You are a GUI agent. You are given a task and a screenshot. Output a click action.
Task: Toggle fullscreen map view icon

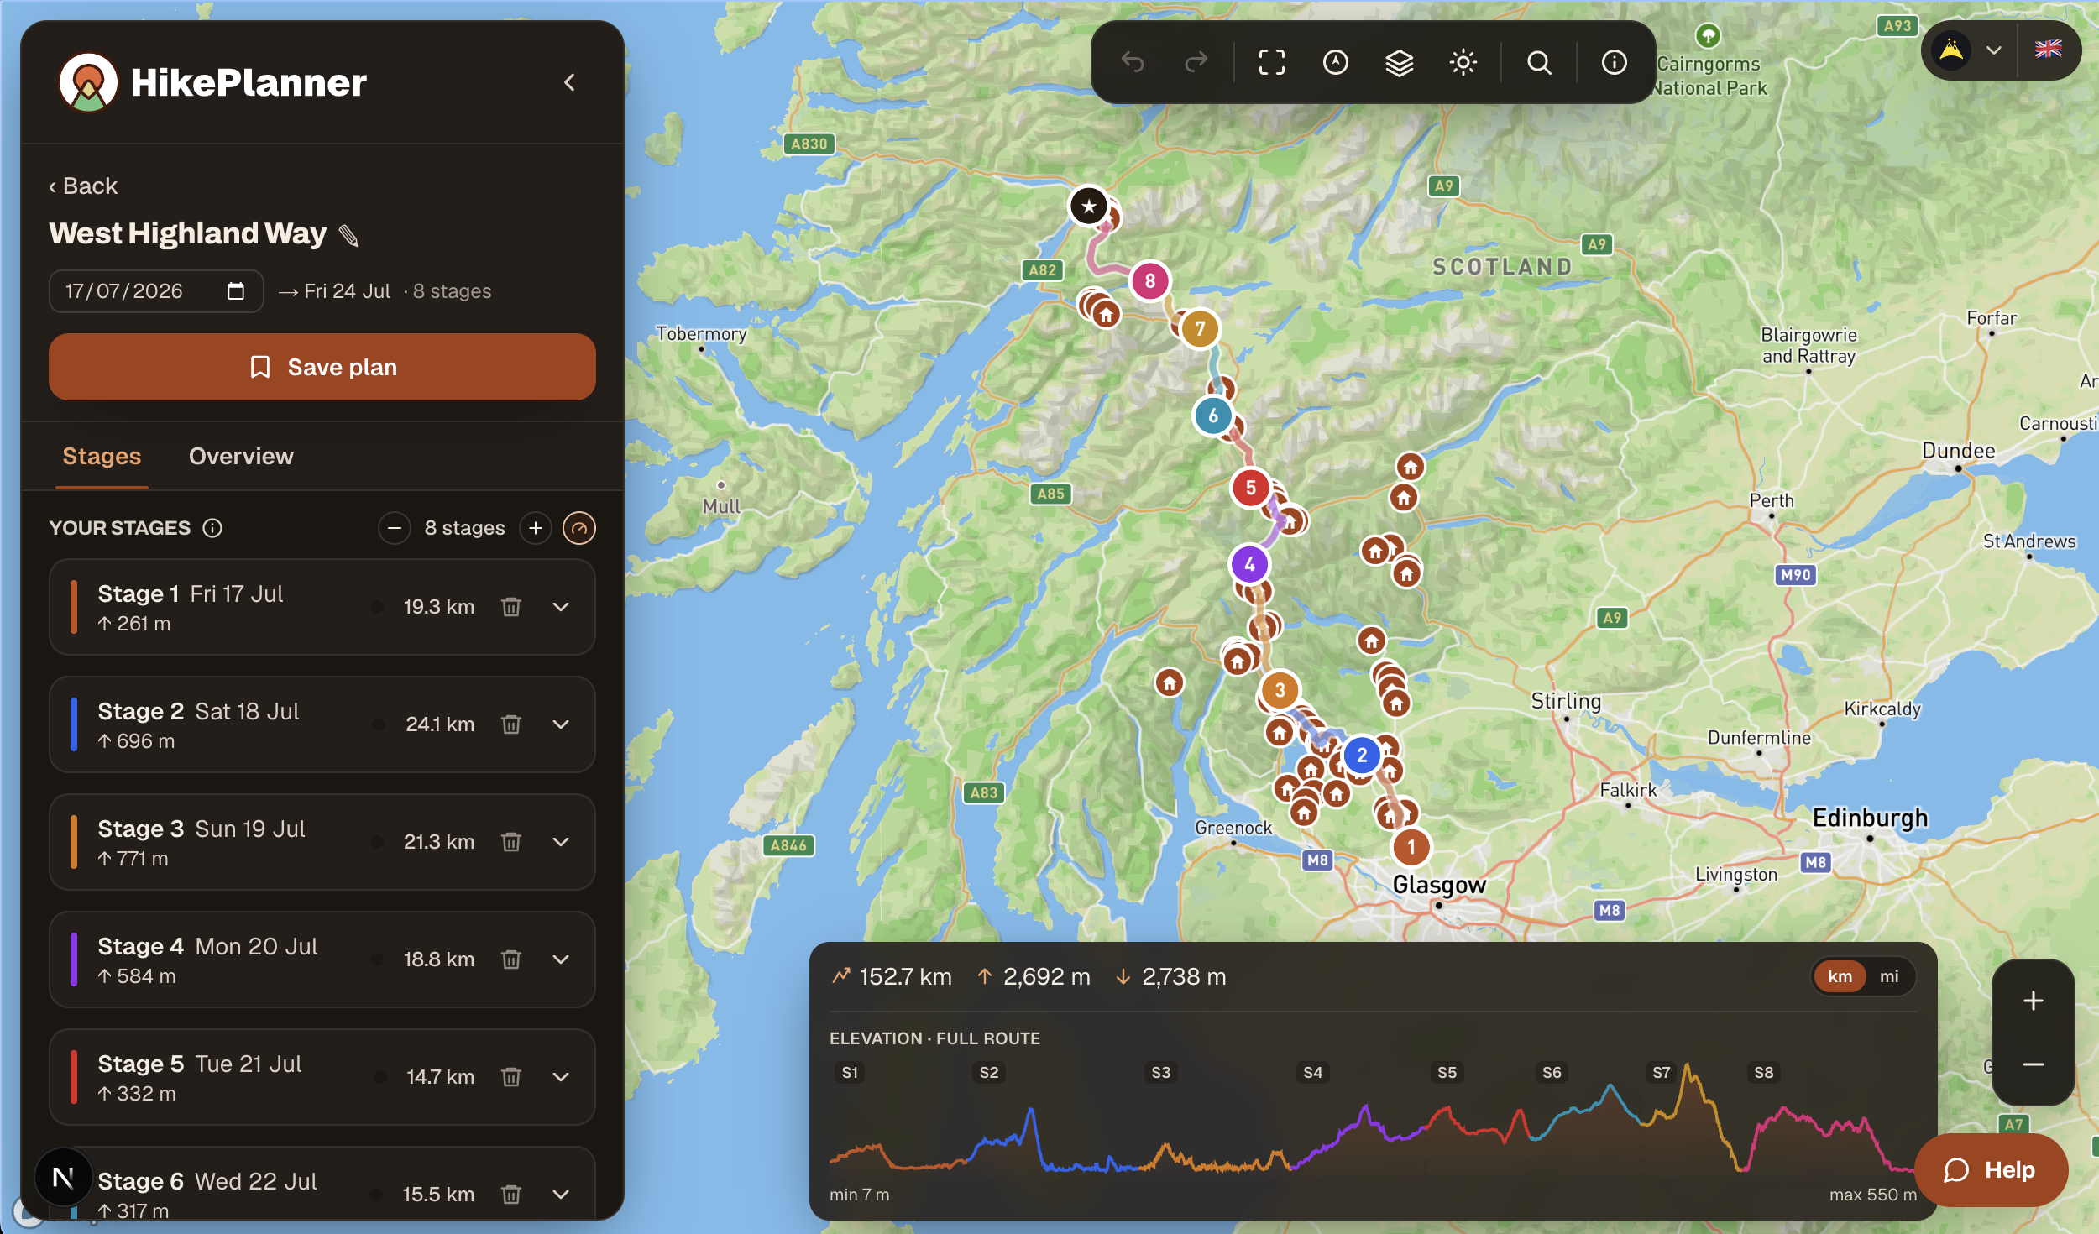tap(1272, 62)
